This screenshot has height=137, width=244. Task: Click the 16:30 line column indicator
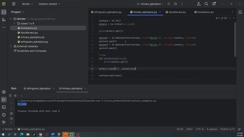point(180,129)
